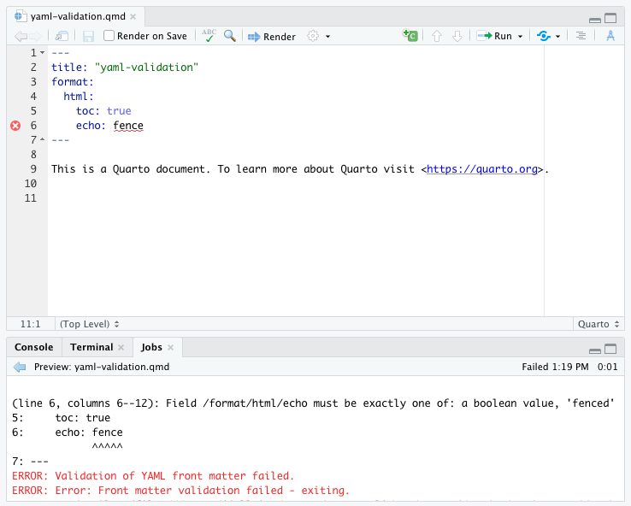The width and height of the screenshot is (631, 506).
Task: Switch to the Terminal tab
Action: click(91, 347)
